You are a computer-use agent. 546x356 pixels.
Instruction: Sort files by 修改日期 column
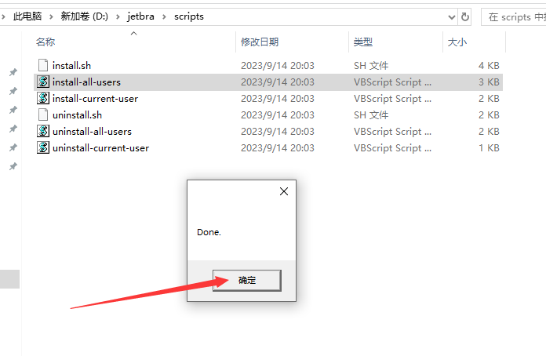pos(260,42)
